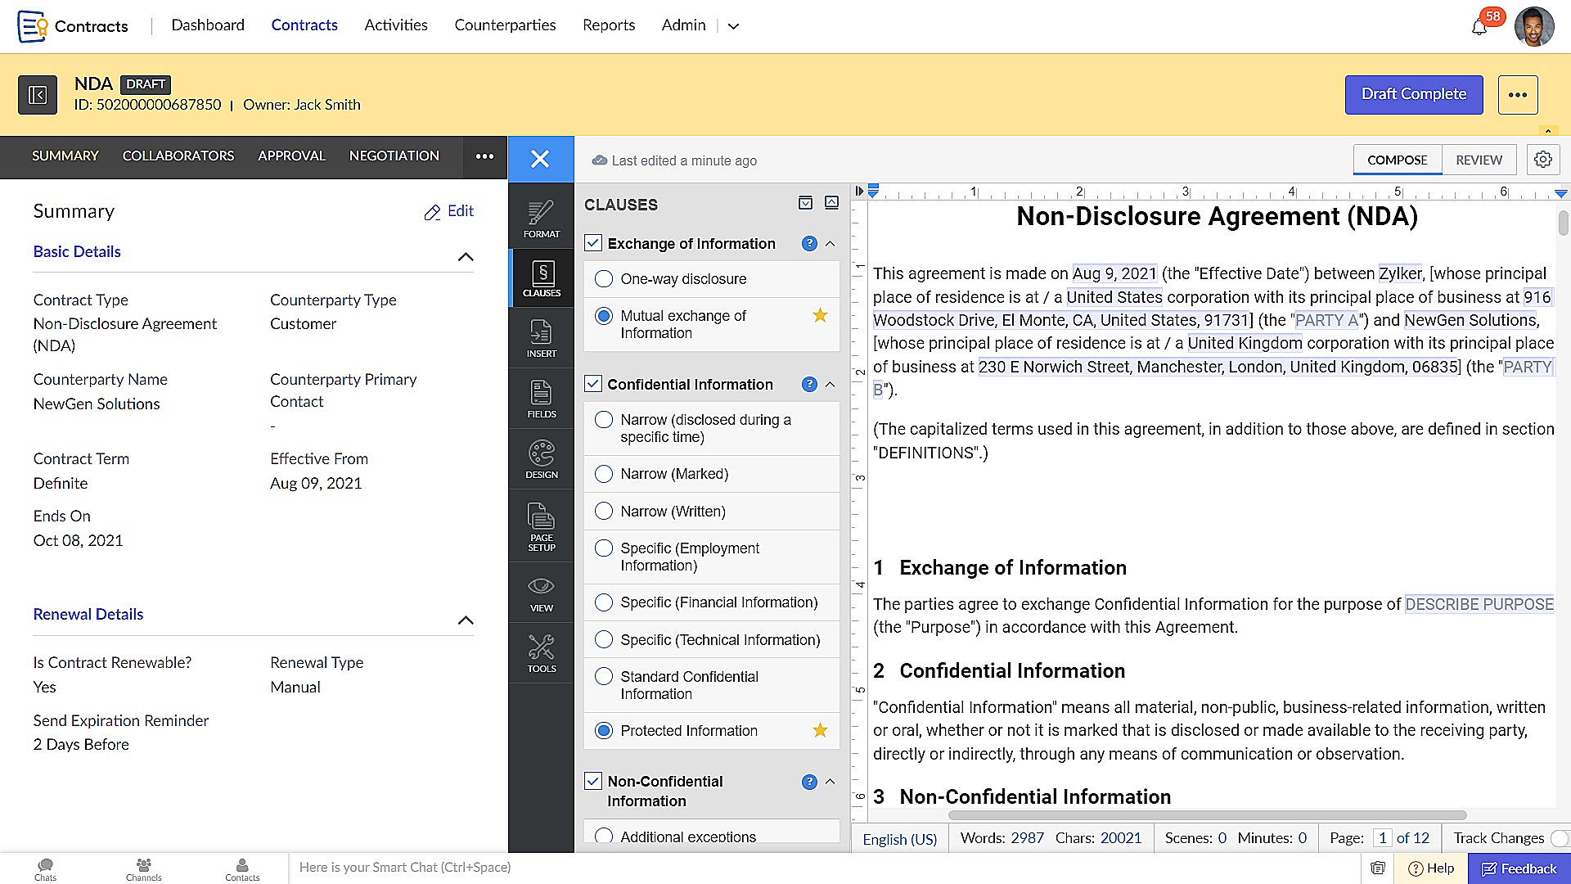This screenshot has height=884, width=1571.
Task: Collapse the Basic Details section
Action: pos(466,257)
